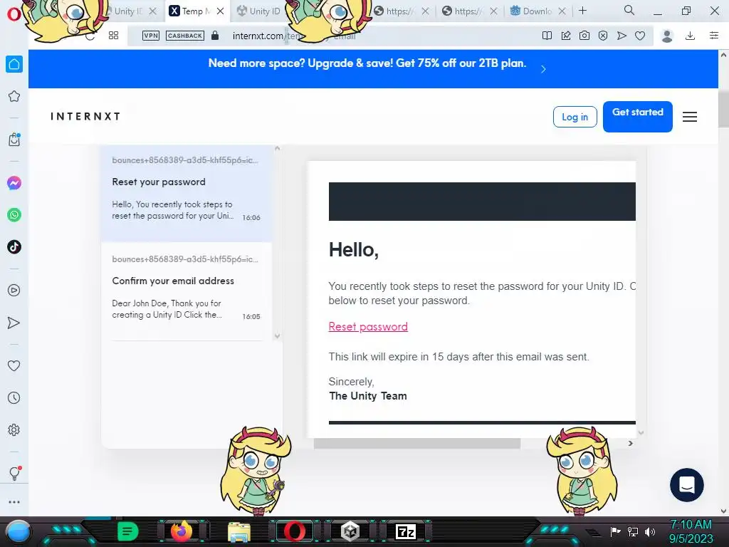Open the Opera account profile icon
Image resolution: width=729 pixels, height=547 pixels.
pos(667,36)
